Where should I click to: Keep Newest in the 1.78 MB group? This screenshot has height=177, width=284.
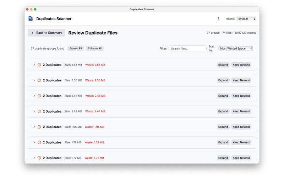[241, 142]
